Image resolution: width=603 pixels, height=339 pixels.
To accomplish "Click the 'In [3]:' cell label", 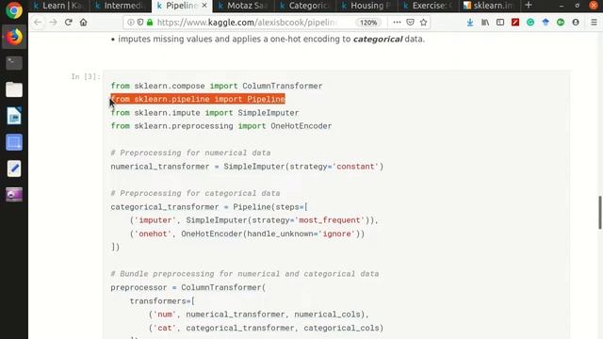I will click(x=86, y=76).
